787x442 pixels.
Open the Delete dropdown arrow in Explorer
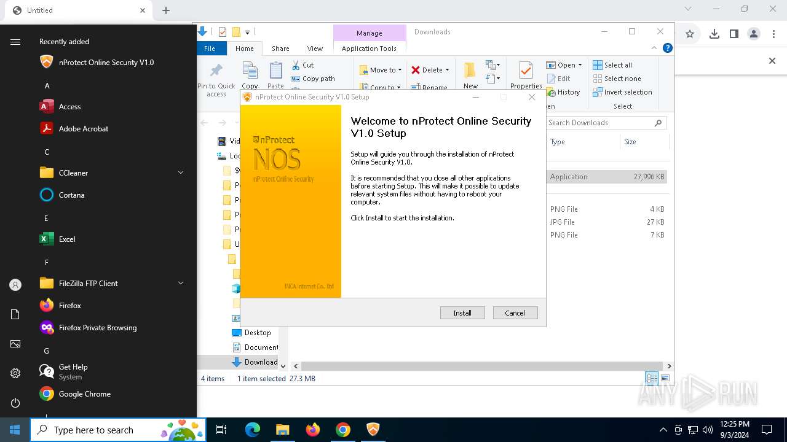tap(447, 70)
